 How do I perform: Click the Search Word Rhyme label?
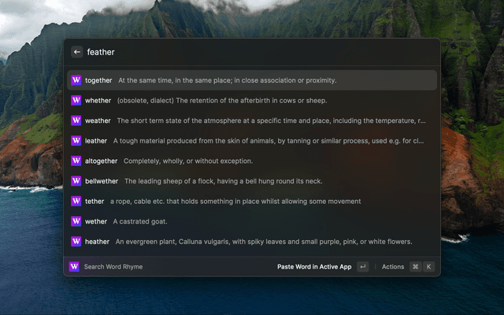click(113, 267)
